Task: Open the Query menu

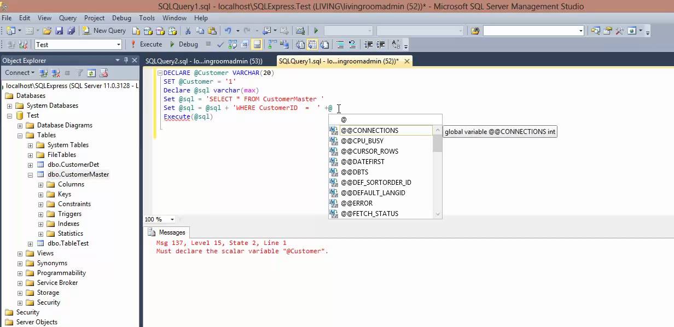Action: point(68,18)
